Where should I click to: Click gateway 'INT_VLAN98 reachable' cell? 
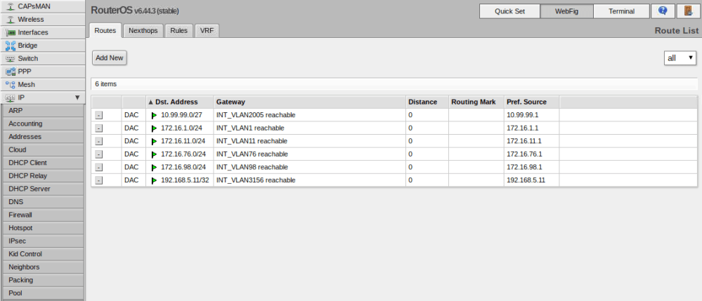click(309, 167)
